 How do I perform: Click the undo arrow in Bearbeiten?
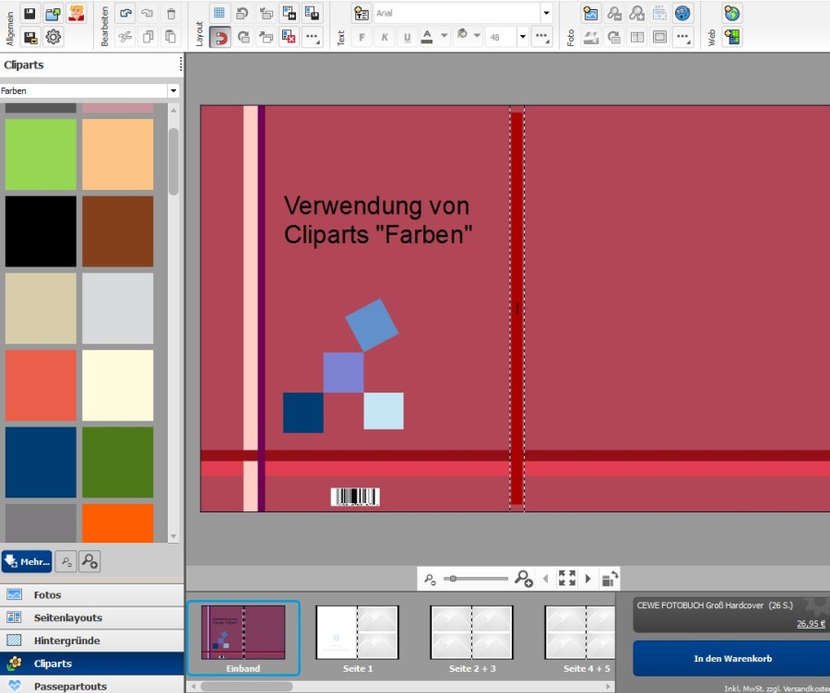(125, 14)
